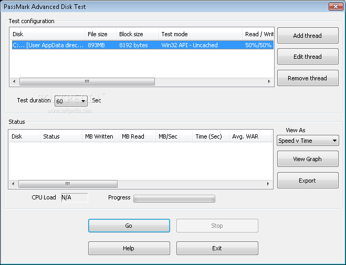Click the configuration list horizontal scrollbar thumb

[x=87, y=81]
